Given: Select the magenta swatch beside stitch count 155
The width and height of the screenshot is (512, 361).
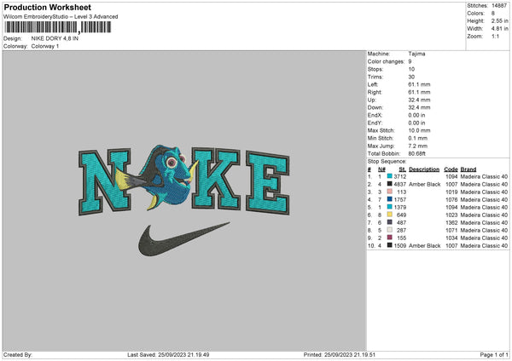Looking at the screenshot, I should pos(389,238).
